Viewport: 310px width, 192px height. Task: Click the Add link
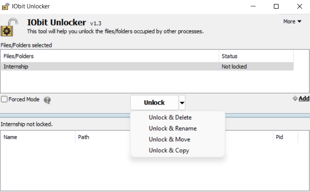(x=304, y=99)
